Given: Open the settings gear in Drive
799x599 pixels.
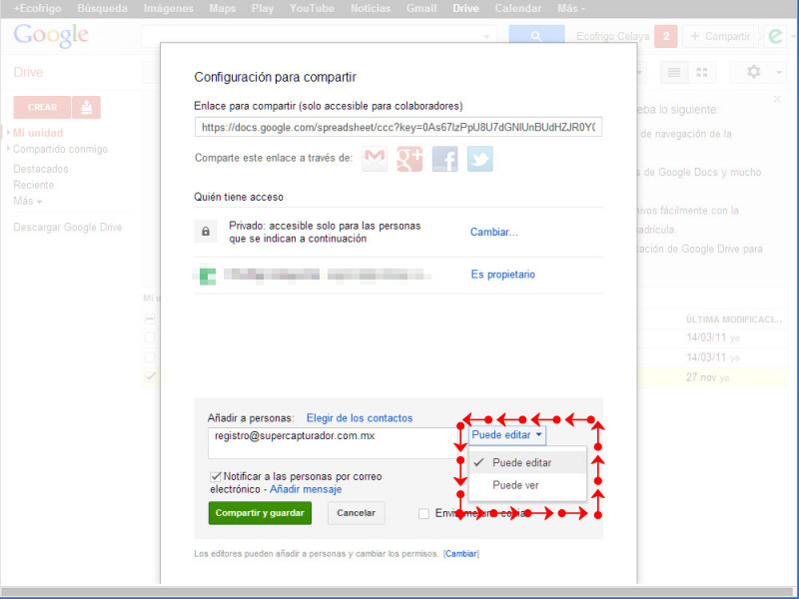Looking at the screenshot, I should [754, 72].
